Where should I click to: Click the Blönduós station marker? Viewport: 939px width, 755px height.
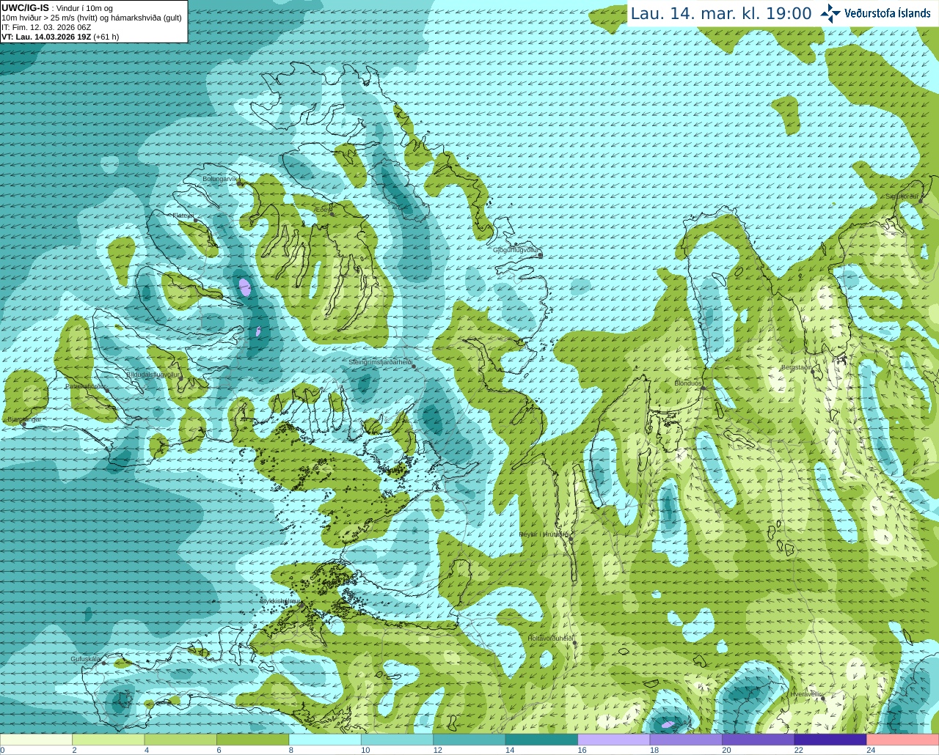[x=702, y=388]
